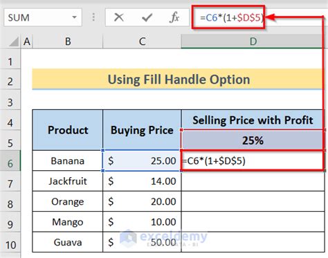Click the cell being edited with =C6*(1+$D$5)

point(253,160)
